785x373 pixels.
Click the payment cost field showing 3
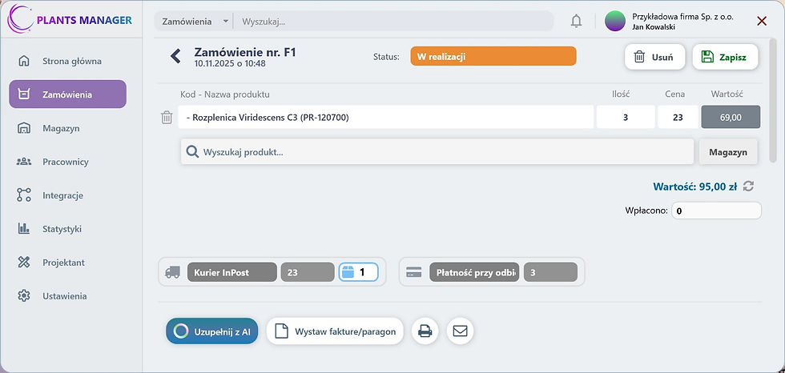click(x=551, y=272)
